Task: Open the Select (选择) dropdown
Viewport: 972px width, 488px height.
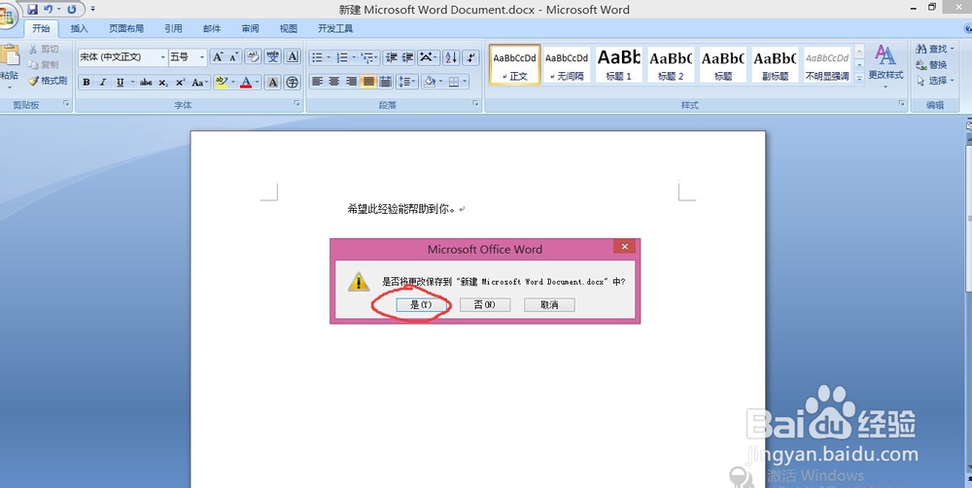Action: coord(935,81)
